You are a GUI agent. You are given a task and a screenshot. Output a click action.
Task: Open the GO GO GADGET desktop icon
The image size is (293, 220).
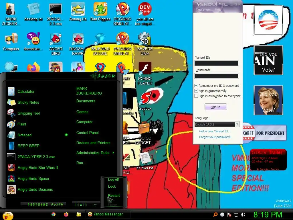[145, 133]
